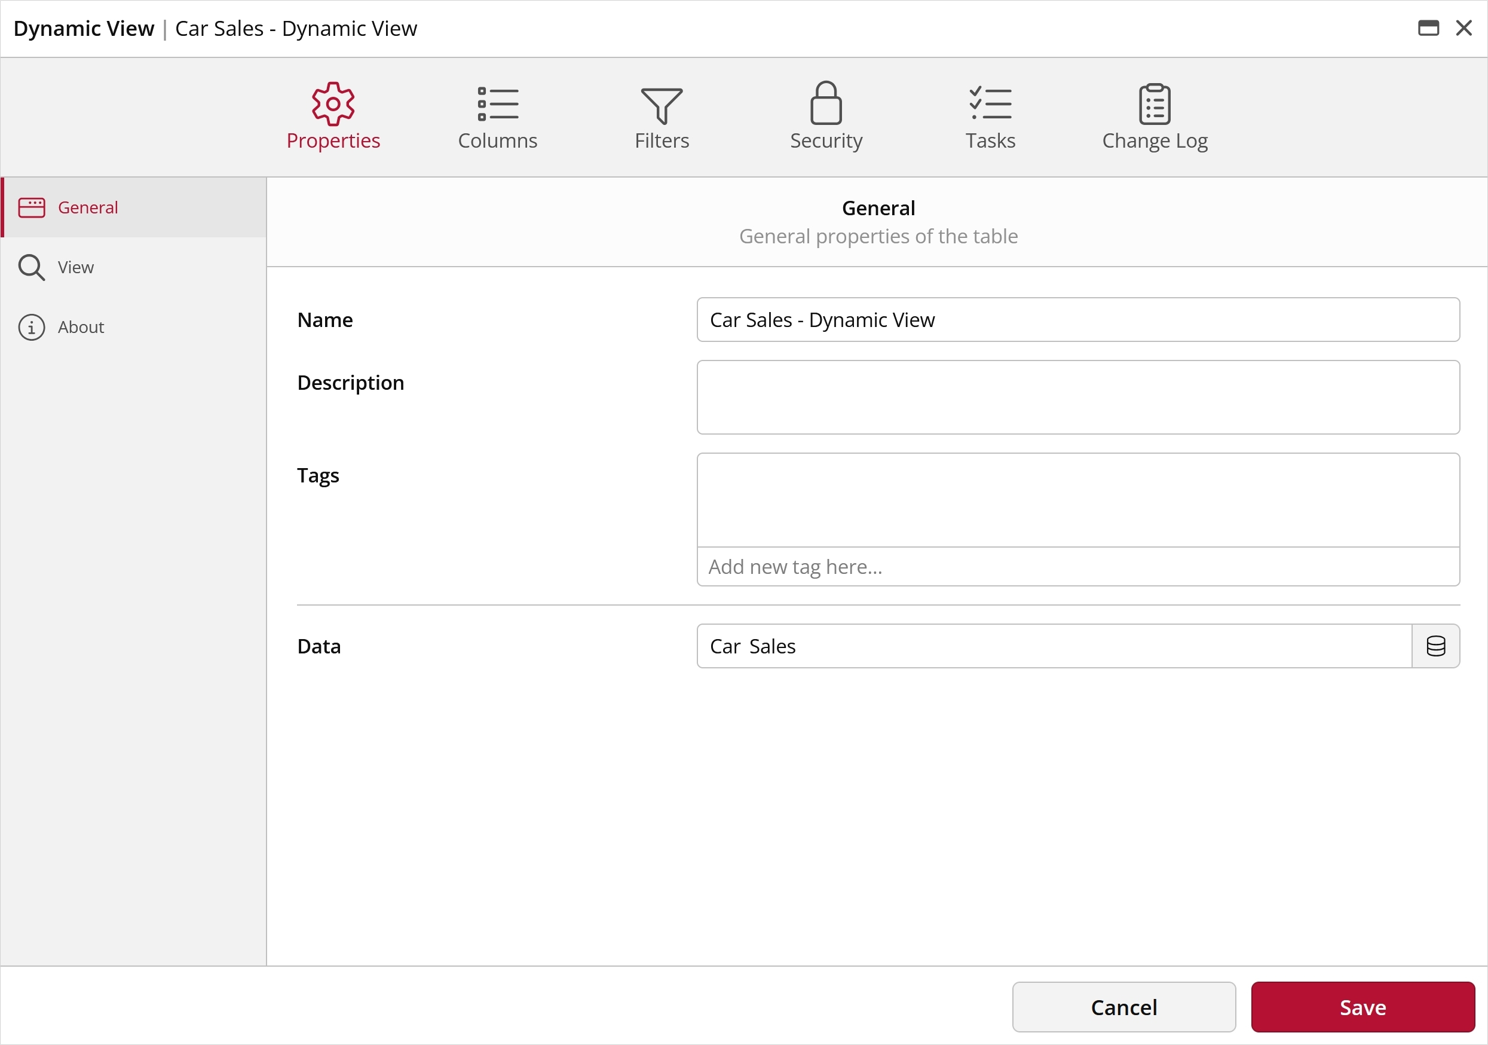
Task: Open the Properties gear tab
Action: click(x=333, y=117)
